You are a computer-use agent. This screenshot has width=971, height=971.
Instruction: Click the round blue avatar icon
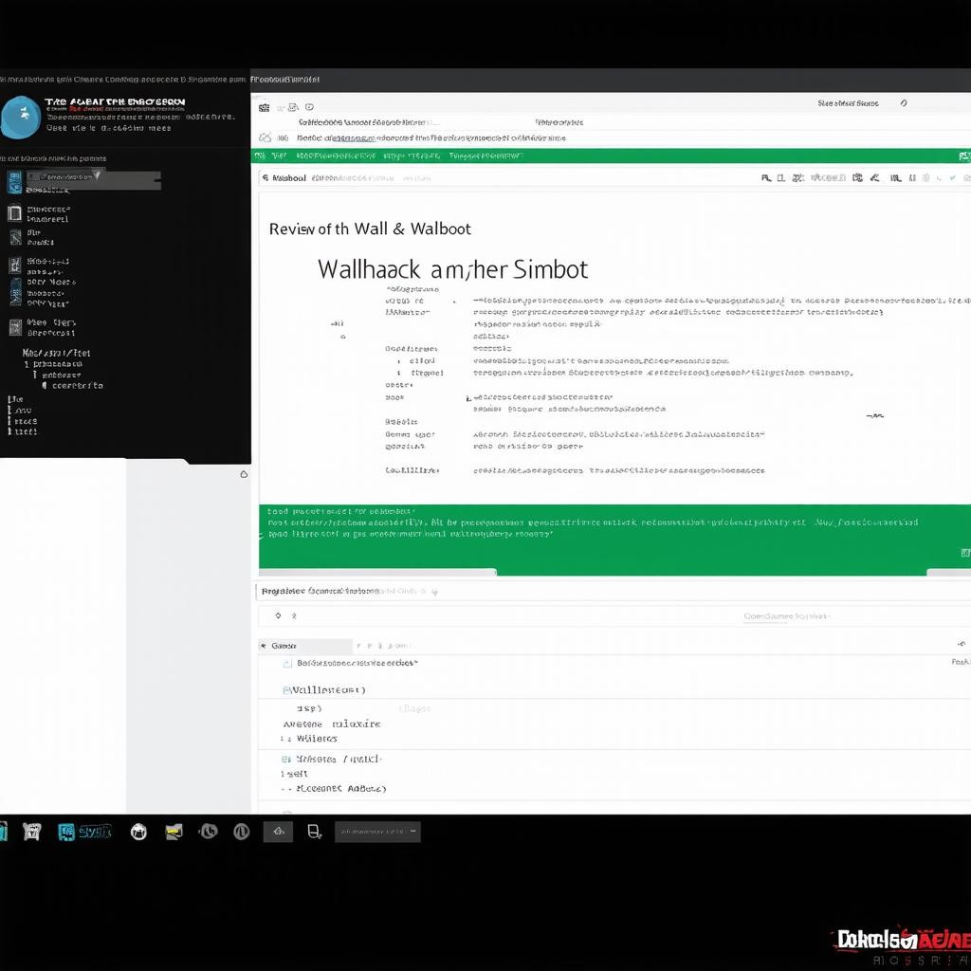21,119
